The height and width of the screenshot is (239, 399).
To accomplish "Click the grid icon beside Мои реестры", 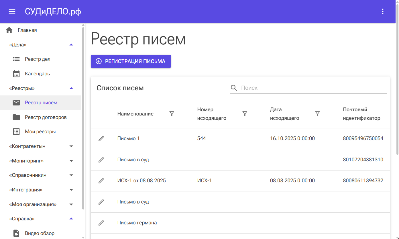I will pos(16,131).
